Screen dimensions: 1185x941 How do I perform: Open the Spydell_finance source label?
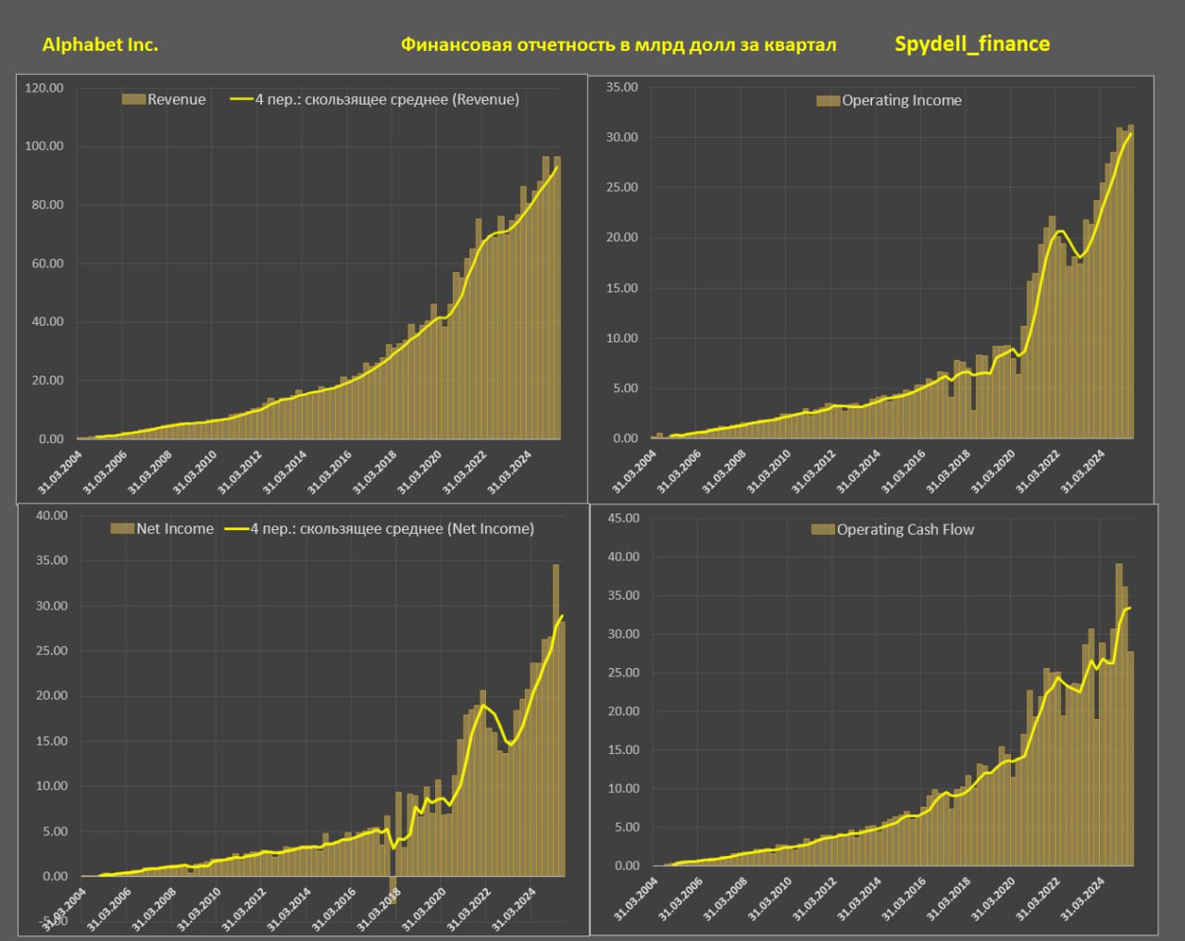(x=972, y=43)
